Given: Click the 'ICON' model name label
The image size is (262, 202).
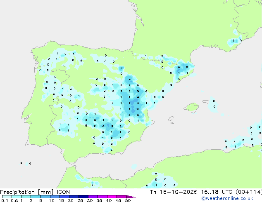Looking at the screenshot, I should (x=63, y=192).
